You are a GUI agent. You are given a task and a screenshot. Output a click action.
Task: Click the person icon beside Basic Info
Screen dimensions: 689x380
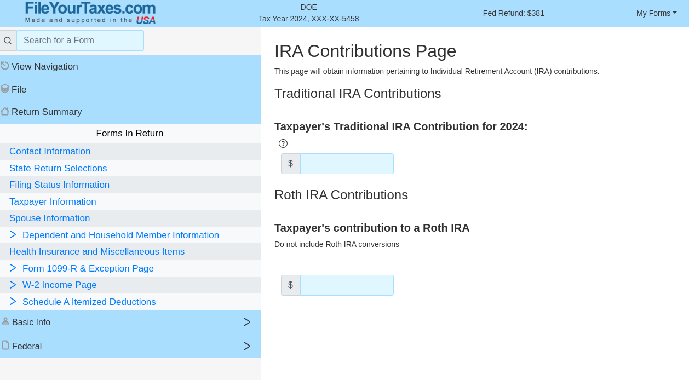[x=5, y=320]
